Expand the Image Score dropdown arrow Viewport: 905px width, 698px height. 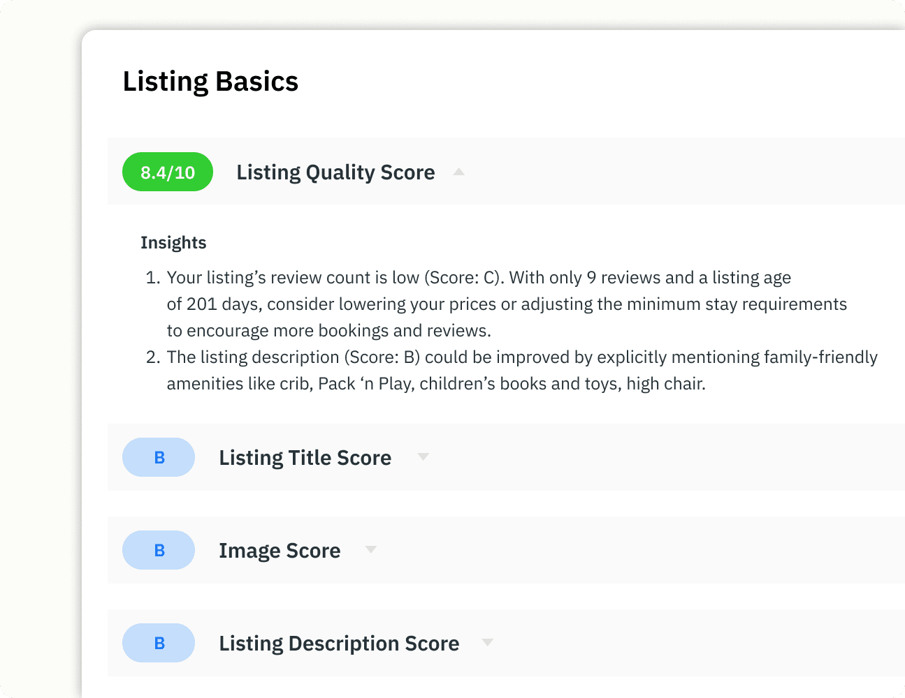[x=370, y=549]
